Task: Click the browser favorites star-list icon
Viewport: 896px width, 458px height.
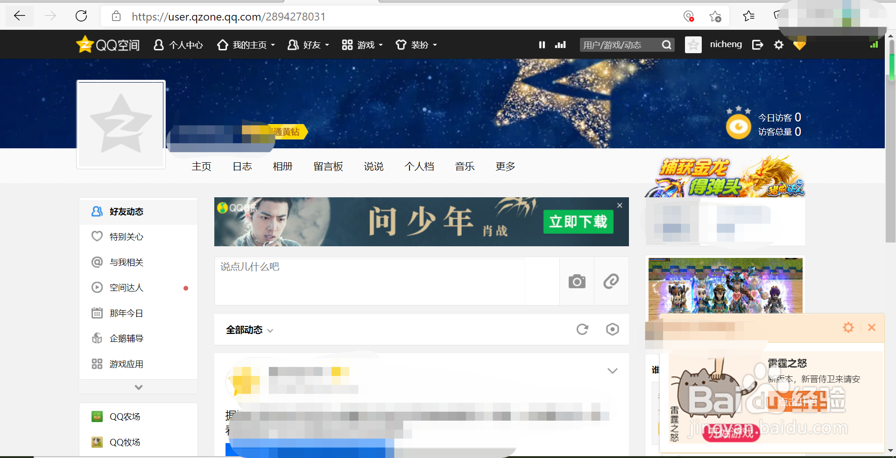Action: [748, 16]
